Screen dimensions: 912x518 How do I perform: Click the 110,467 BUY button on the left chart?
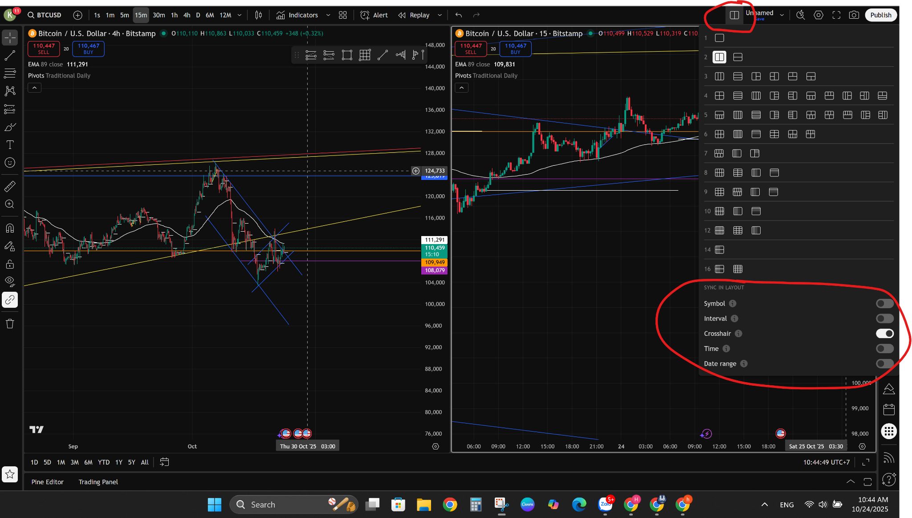(88, 49)
